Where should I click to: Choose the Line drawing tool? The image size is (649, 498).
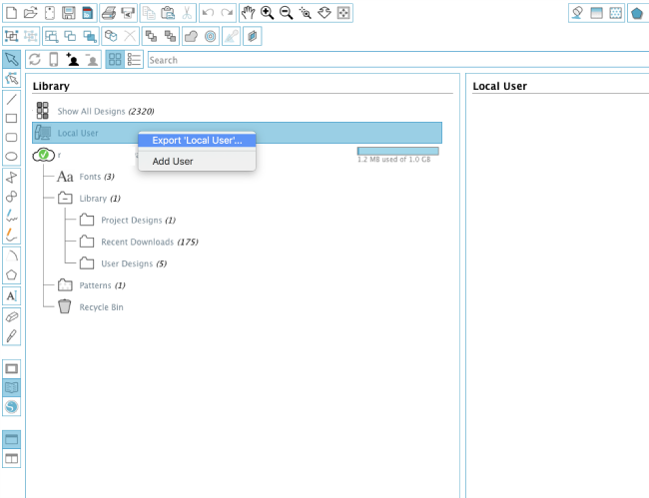coord(12,99)
